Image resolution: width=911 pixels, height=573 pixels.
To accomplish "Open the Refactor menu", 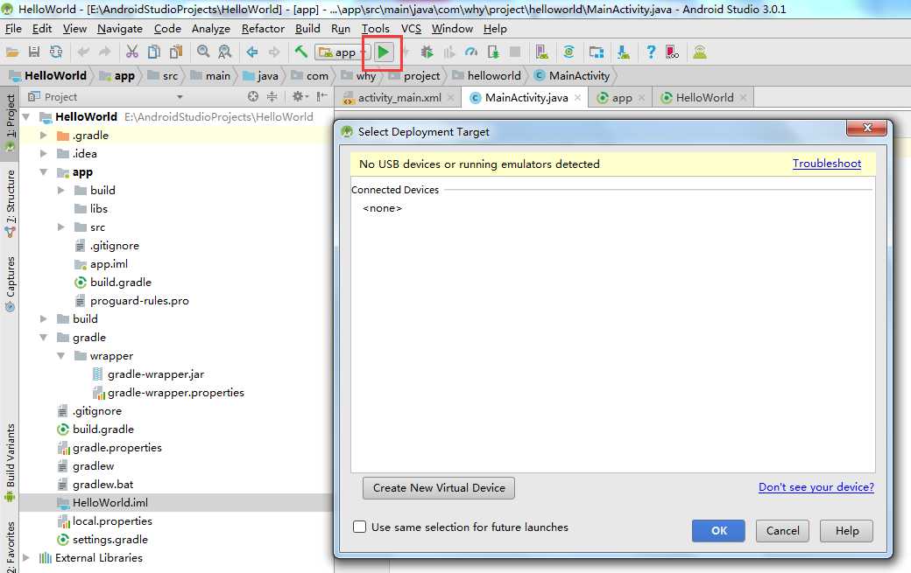I will click(x=263, y=28).
